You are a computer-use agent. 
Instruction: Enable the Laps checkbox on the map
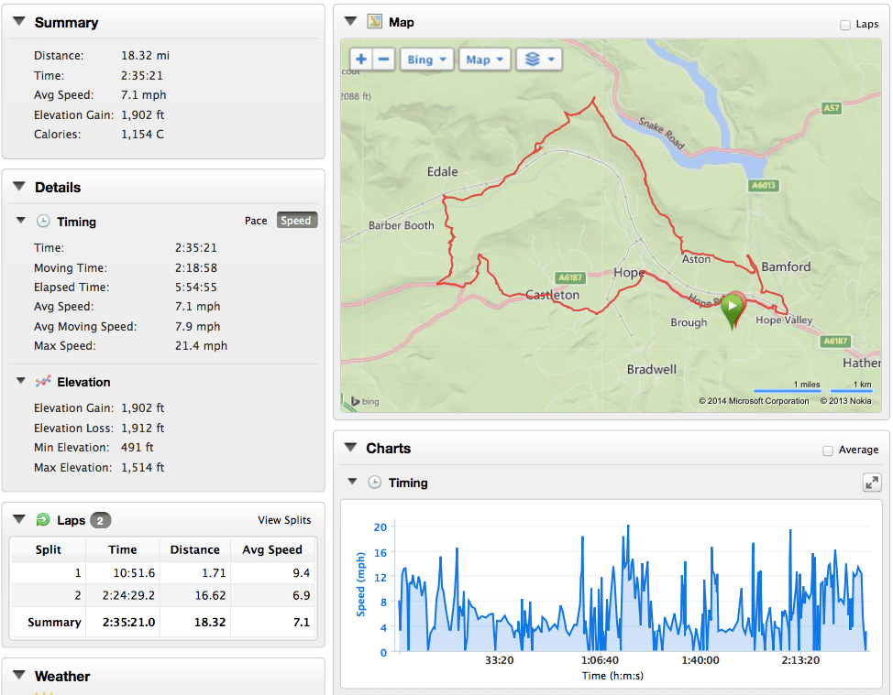[844, 25]
